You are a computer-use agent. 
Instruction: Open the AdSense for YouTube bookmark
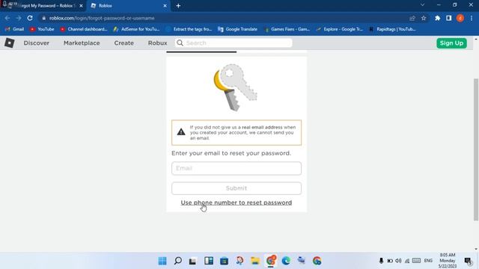tap(136, 29)
